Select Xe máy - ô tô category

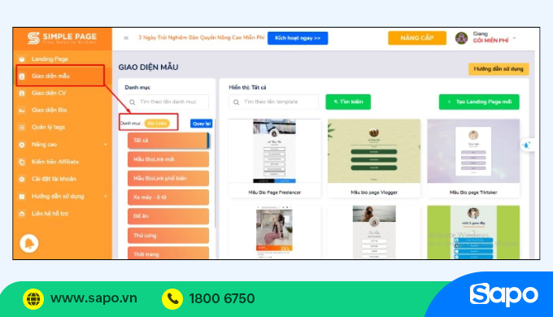[x=168, y=198]
